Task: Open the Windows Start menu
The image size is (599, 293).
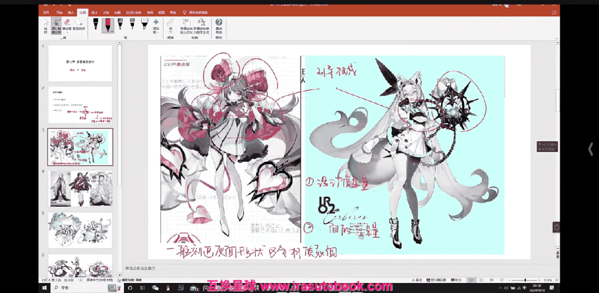Action: pyautogui.click(x=45, y=288)
